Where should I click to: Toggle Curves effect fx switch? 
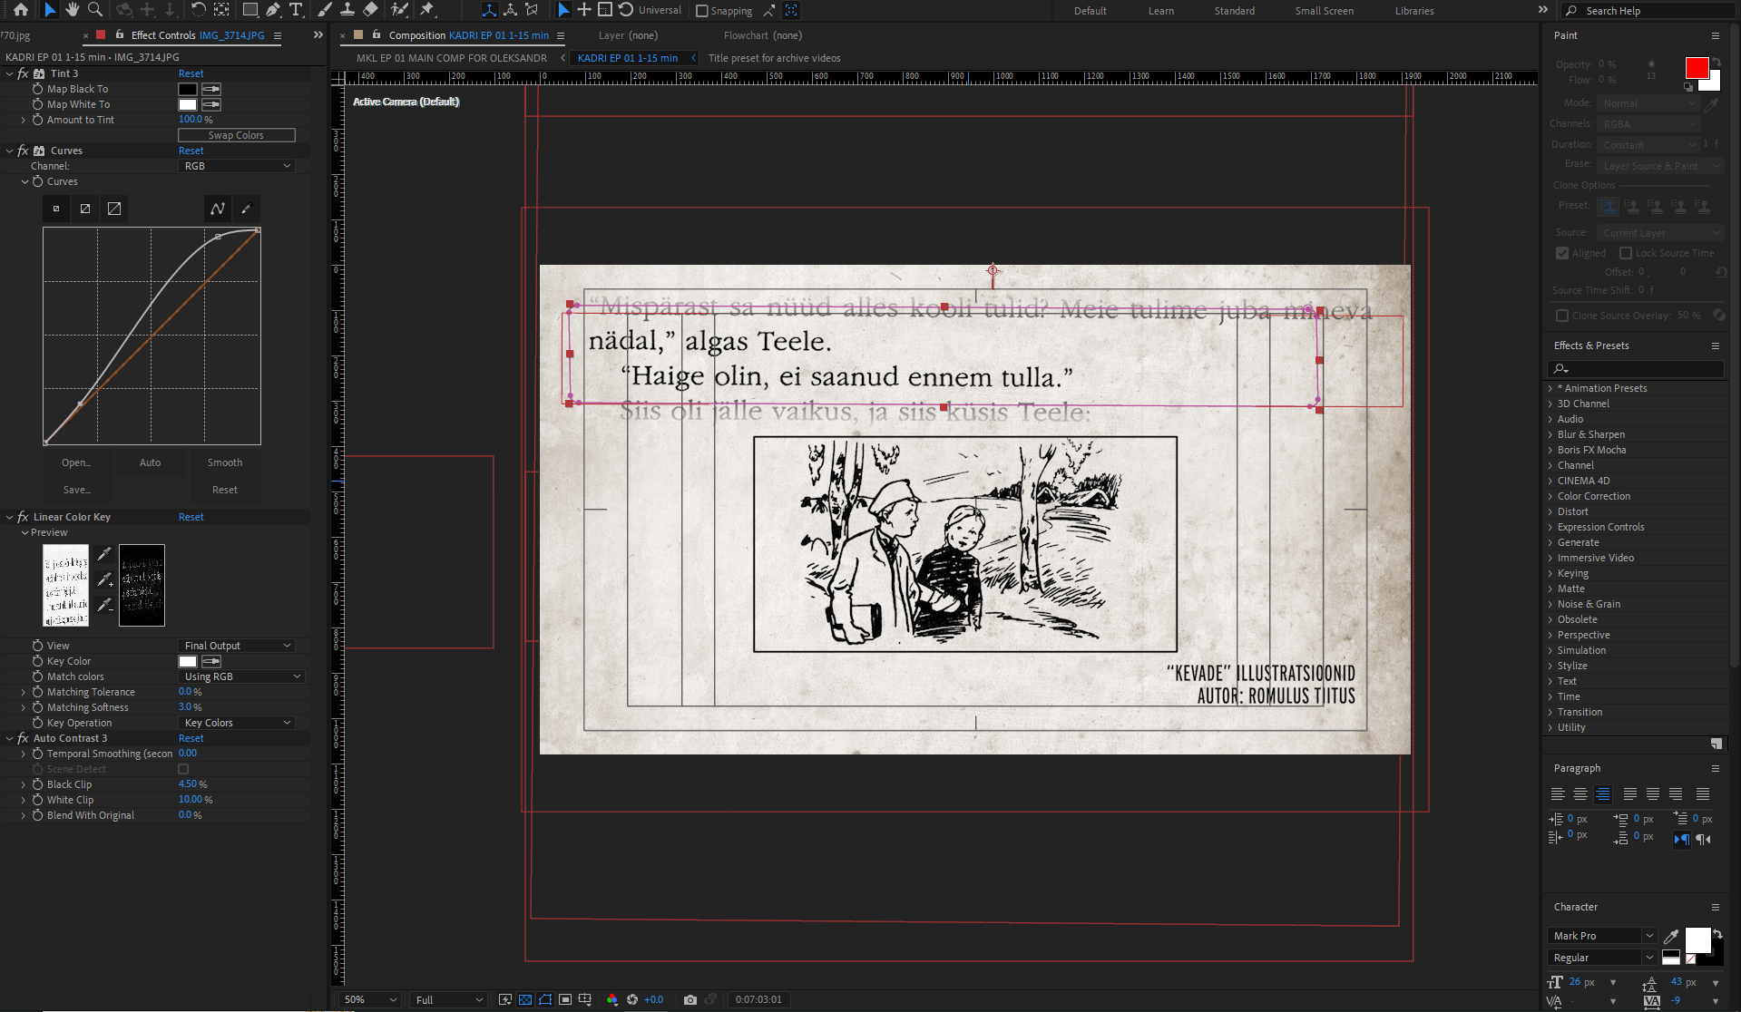click(x=24, y=151)
